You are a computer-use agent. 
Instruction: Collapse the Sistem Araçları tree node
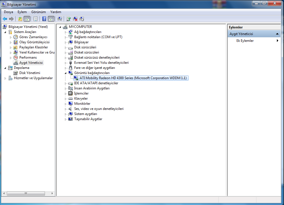5,32
